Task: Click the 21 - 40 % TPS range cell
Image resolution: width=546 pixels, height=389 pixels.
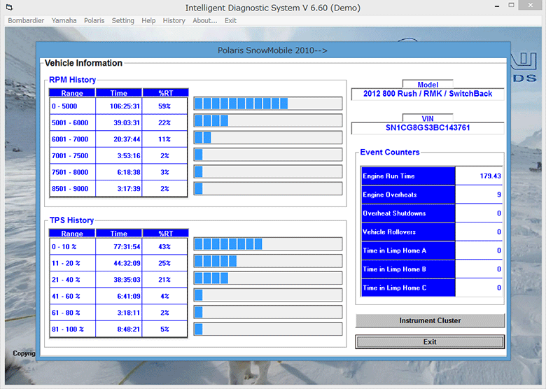Action: (x=72, y=280)
